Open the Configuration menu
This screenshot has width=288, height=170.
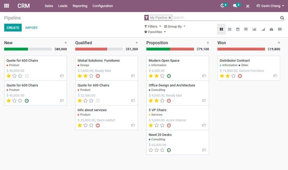[x=102, y=6]
